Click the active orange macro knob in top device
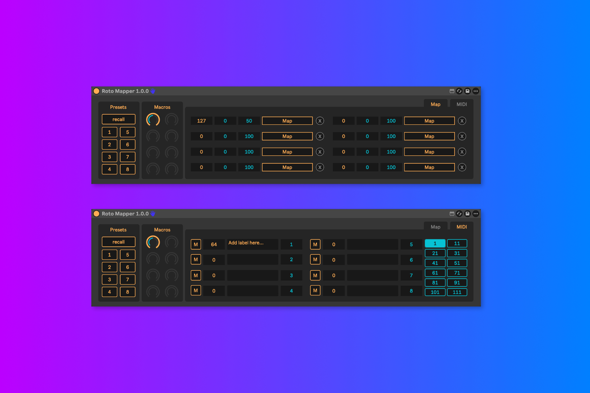The image size is (590, 393). click(x=153, y=119)
